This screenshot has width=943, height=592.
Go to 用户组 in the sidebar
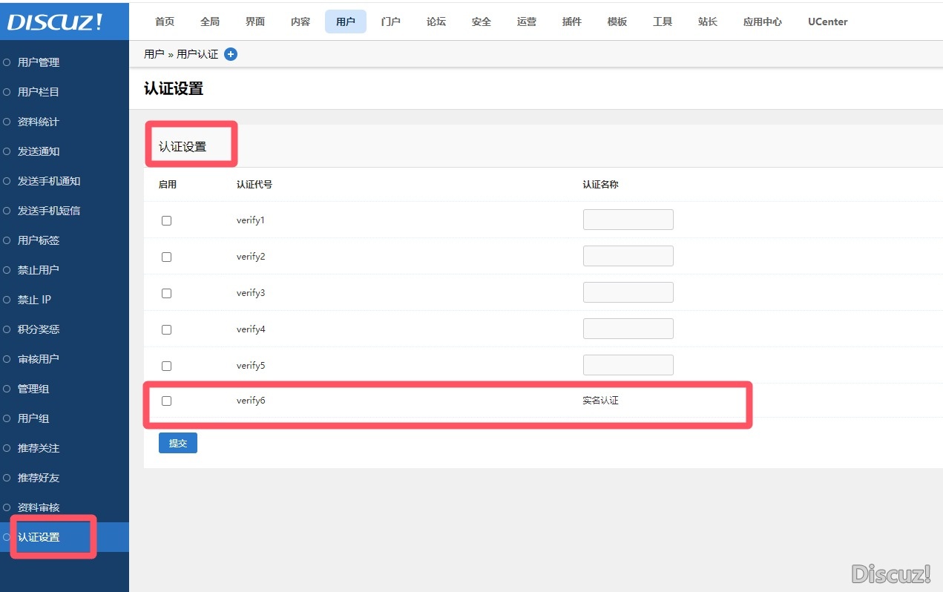(33, 418)
